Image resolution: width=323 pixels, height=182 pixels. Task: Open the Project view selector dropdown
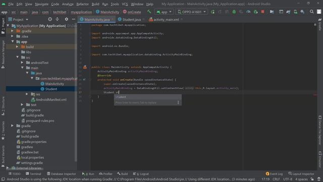18,19
